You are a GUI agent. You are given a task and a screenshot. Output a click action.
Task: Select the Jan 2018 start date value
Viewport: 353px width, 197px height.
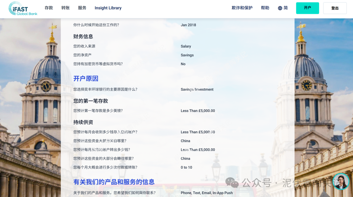coord(188,25)
